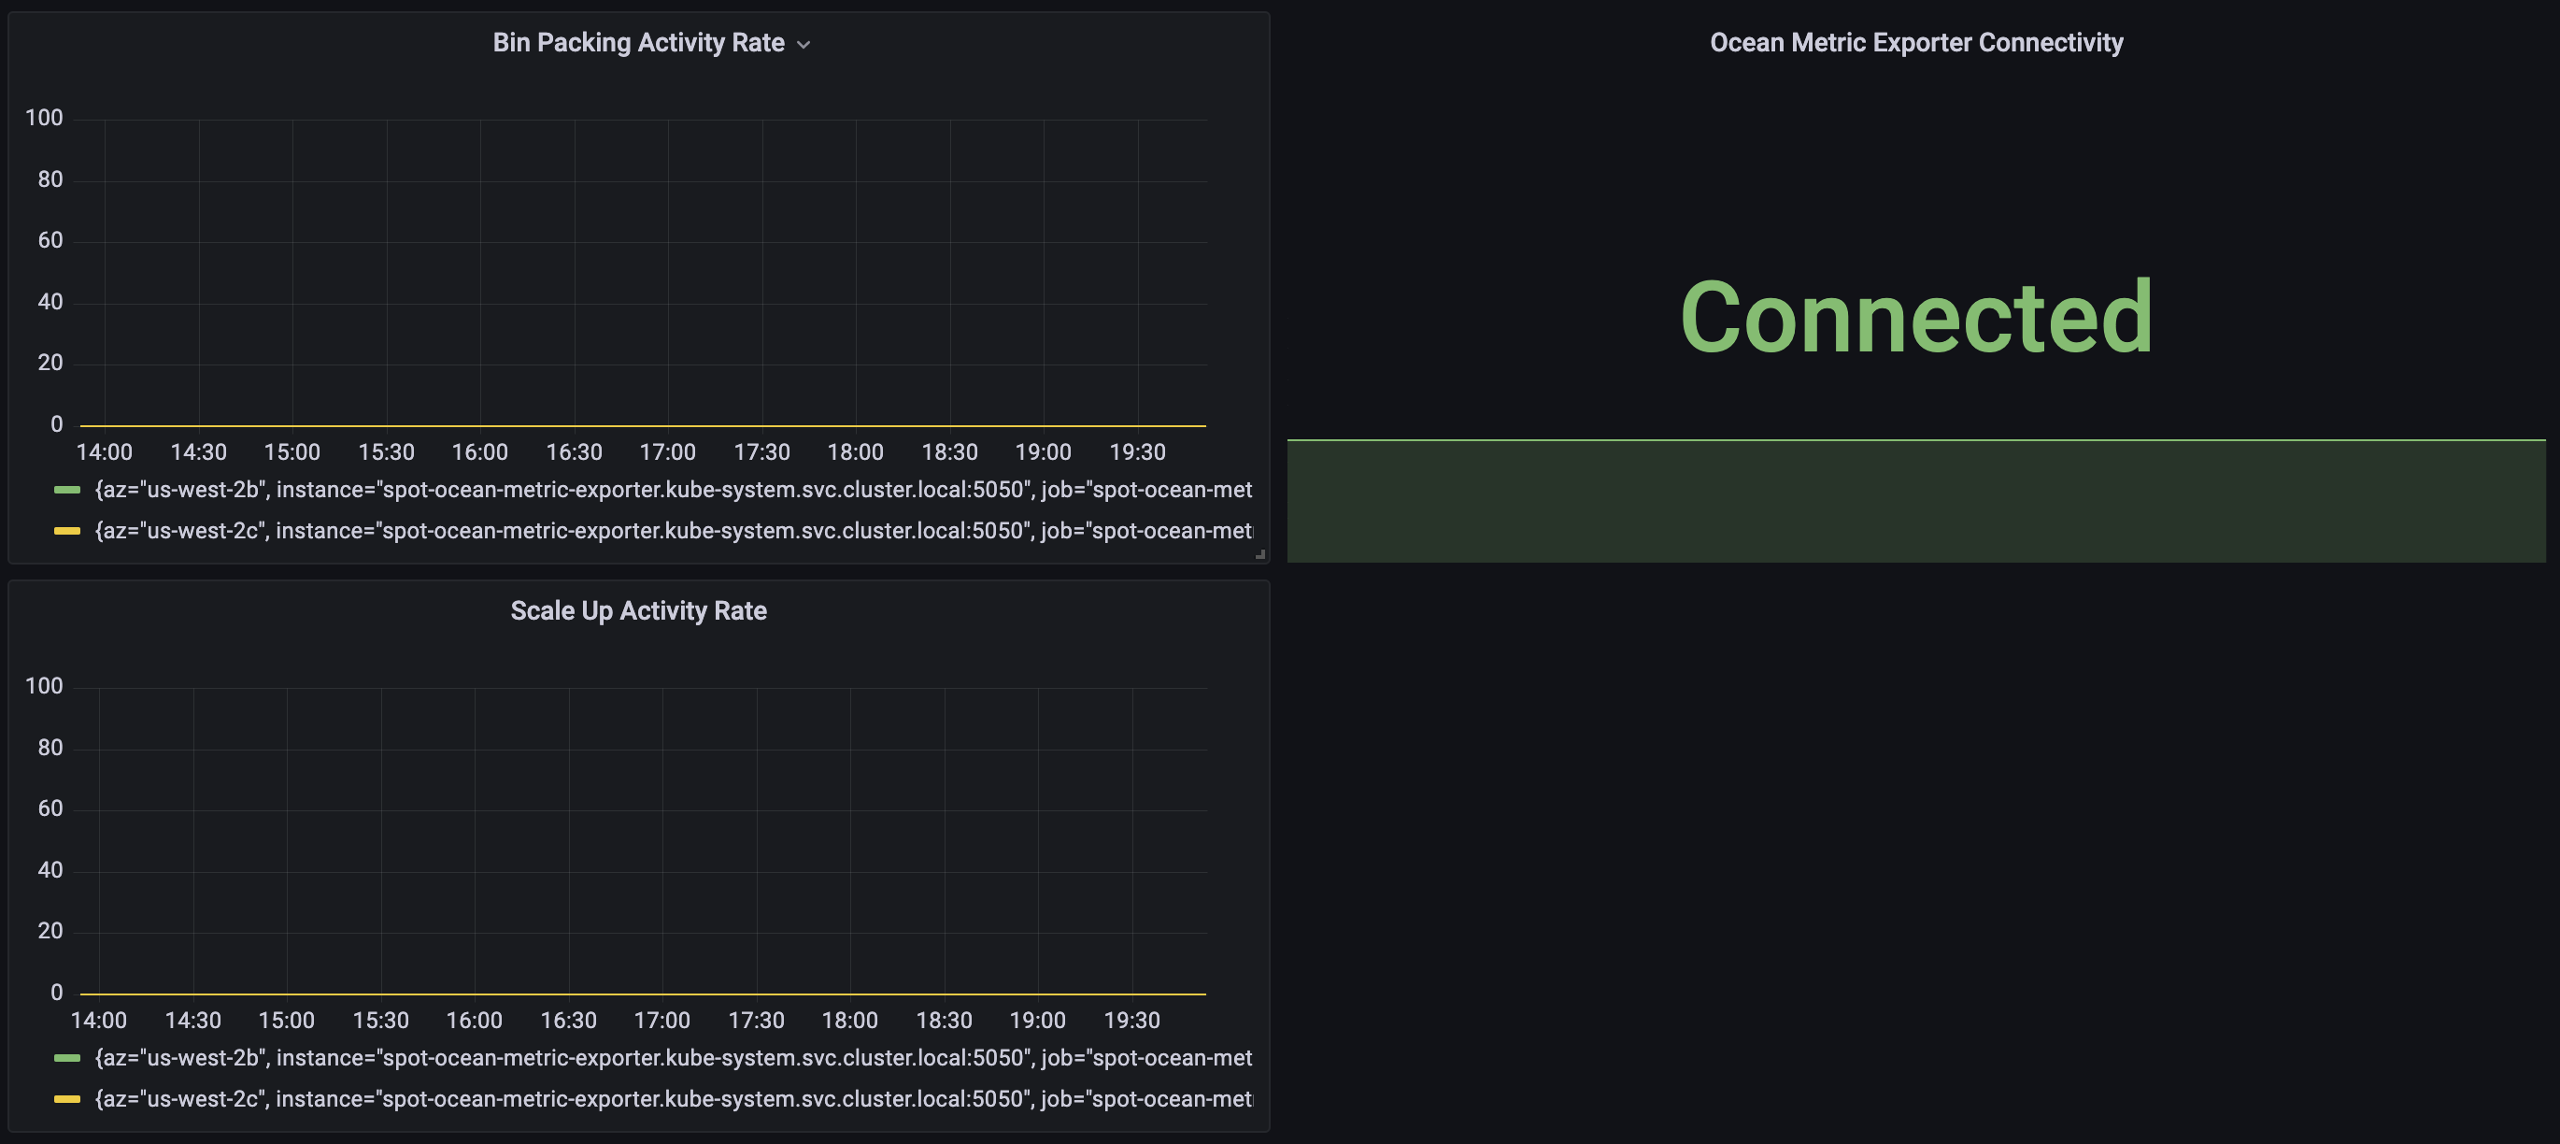This screenshot has width=2560, height=1144.
Task: Click the yellow us-west-2c swatch in the Scale Up legend
Action: tap(66, 1099)
